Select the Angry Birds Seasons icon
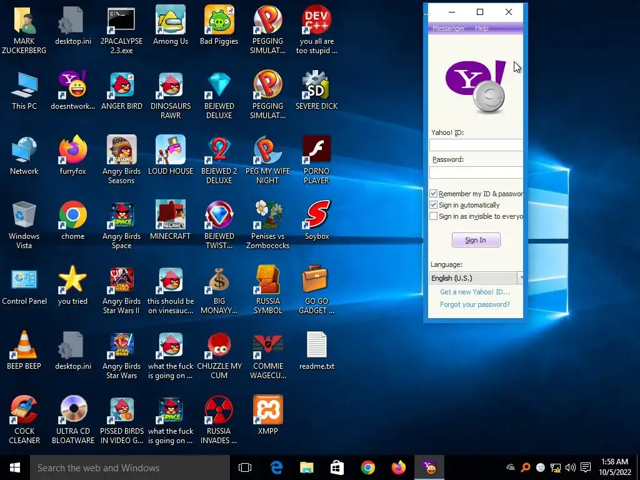Image resolution: width=640 pixels, height=480 pixels. [122, 159]
